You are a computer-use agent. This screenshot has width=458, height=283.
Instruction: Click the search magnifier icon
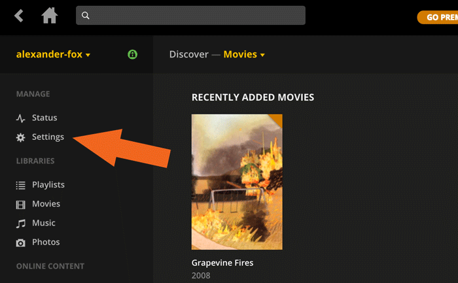coord(86,16)
